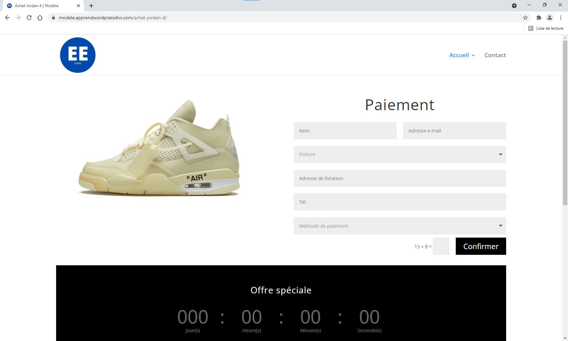The width and height of the screenshot is (568, 341).
Task: Bookmark this page with the star icon
Action: [x=525, y=18]
